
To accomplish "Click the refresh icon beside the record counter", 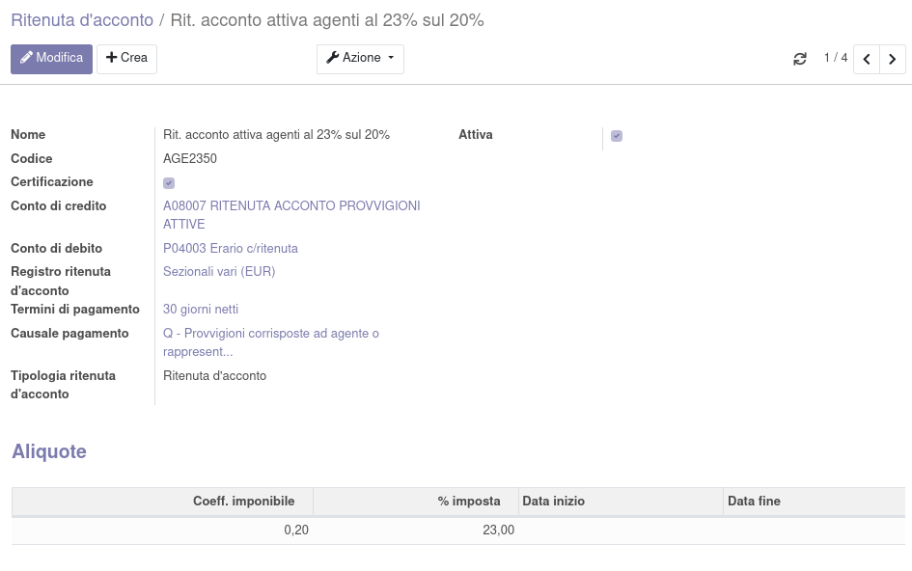I will [x=799, y=59].
